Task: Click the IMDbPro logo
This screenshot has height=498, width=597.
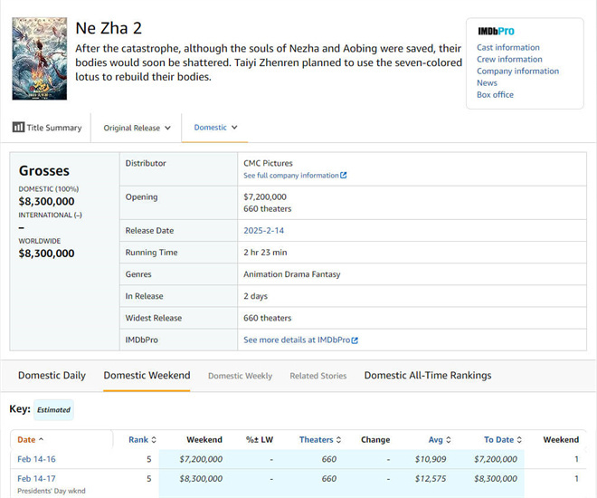Action: [x=496, y=32]
